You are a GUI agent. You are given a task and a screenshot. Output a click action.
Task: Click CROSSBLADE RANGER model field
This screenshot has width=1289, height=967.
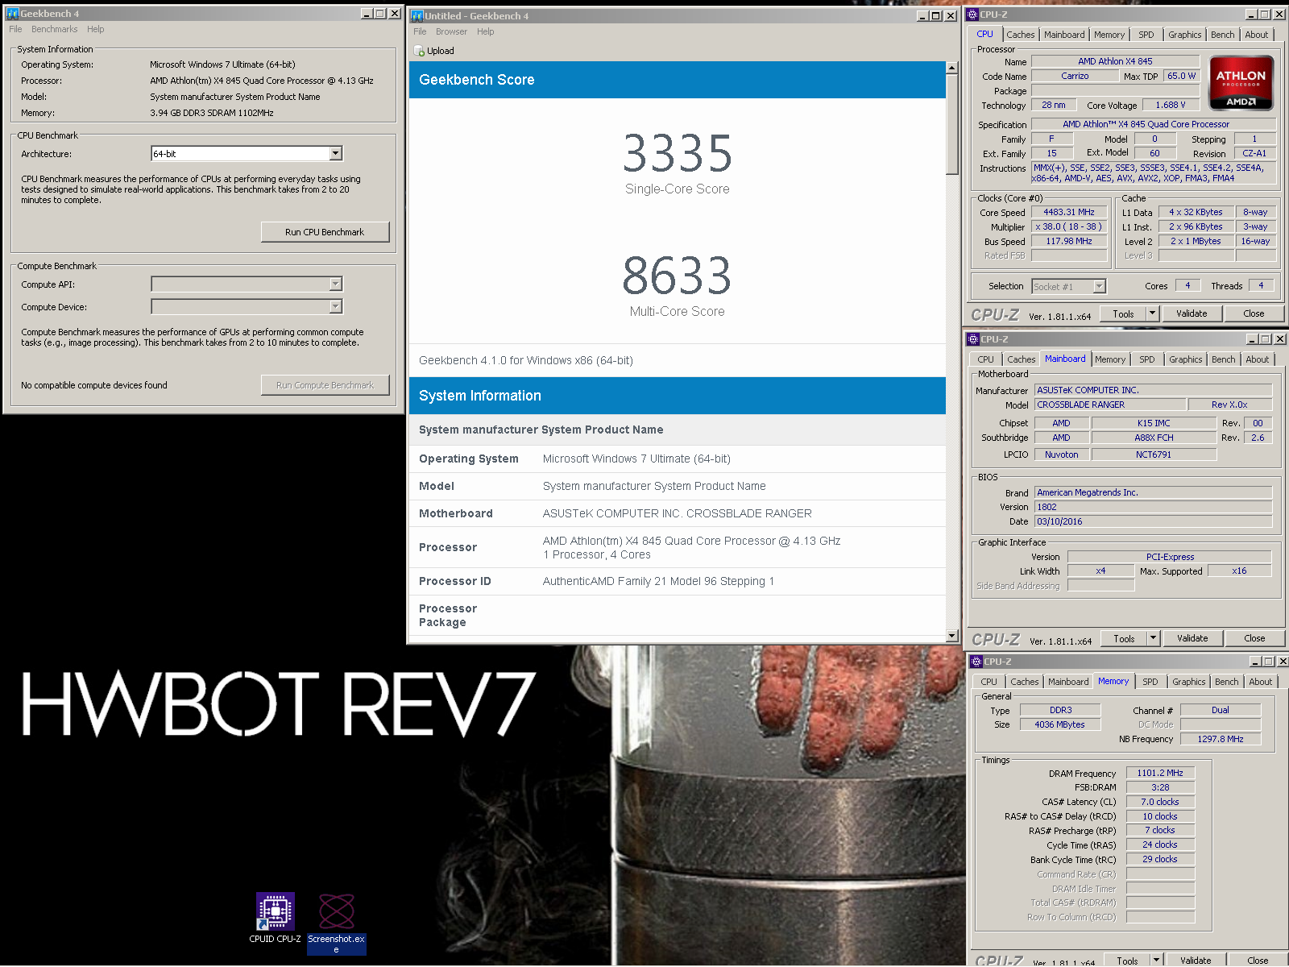(1109, 405)
